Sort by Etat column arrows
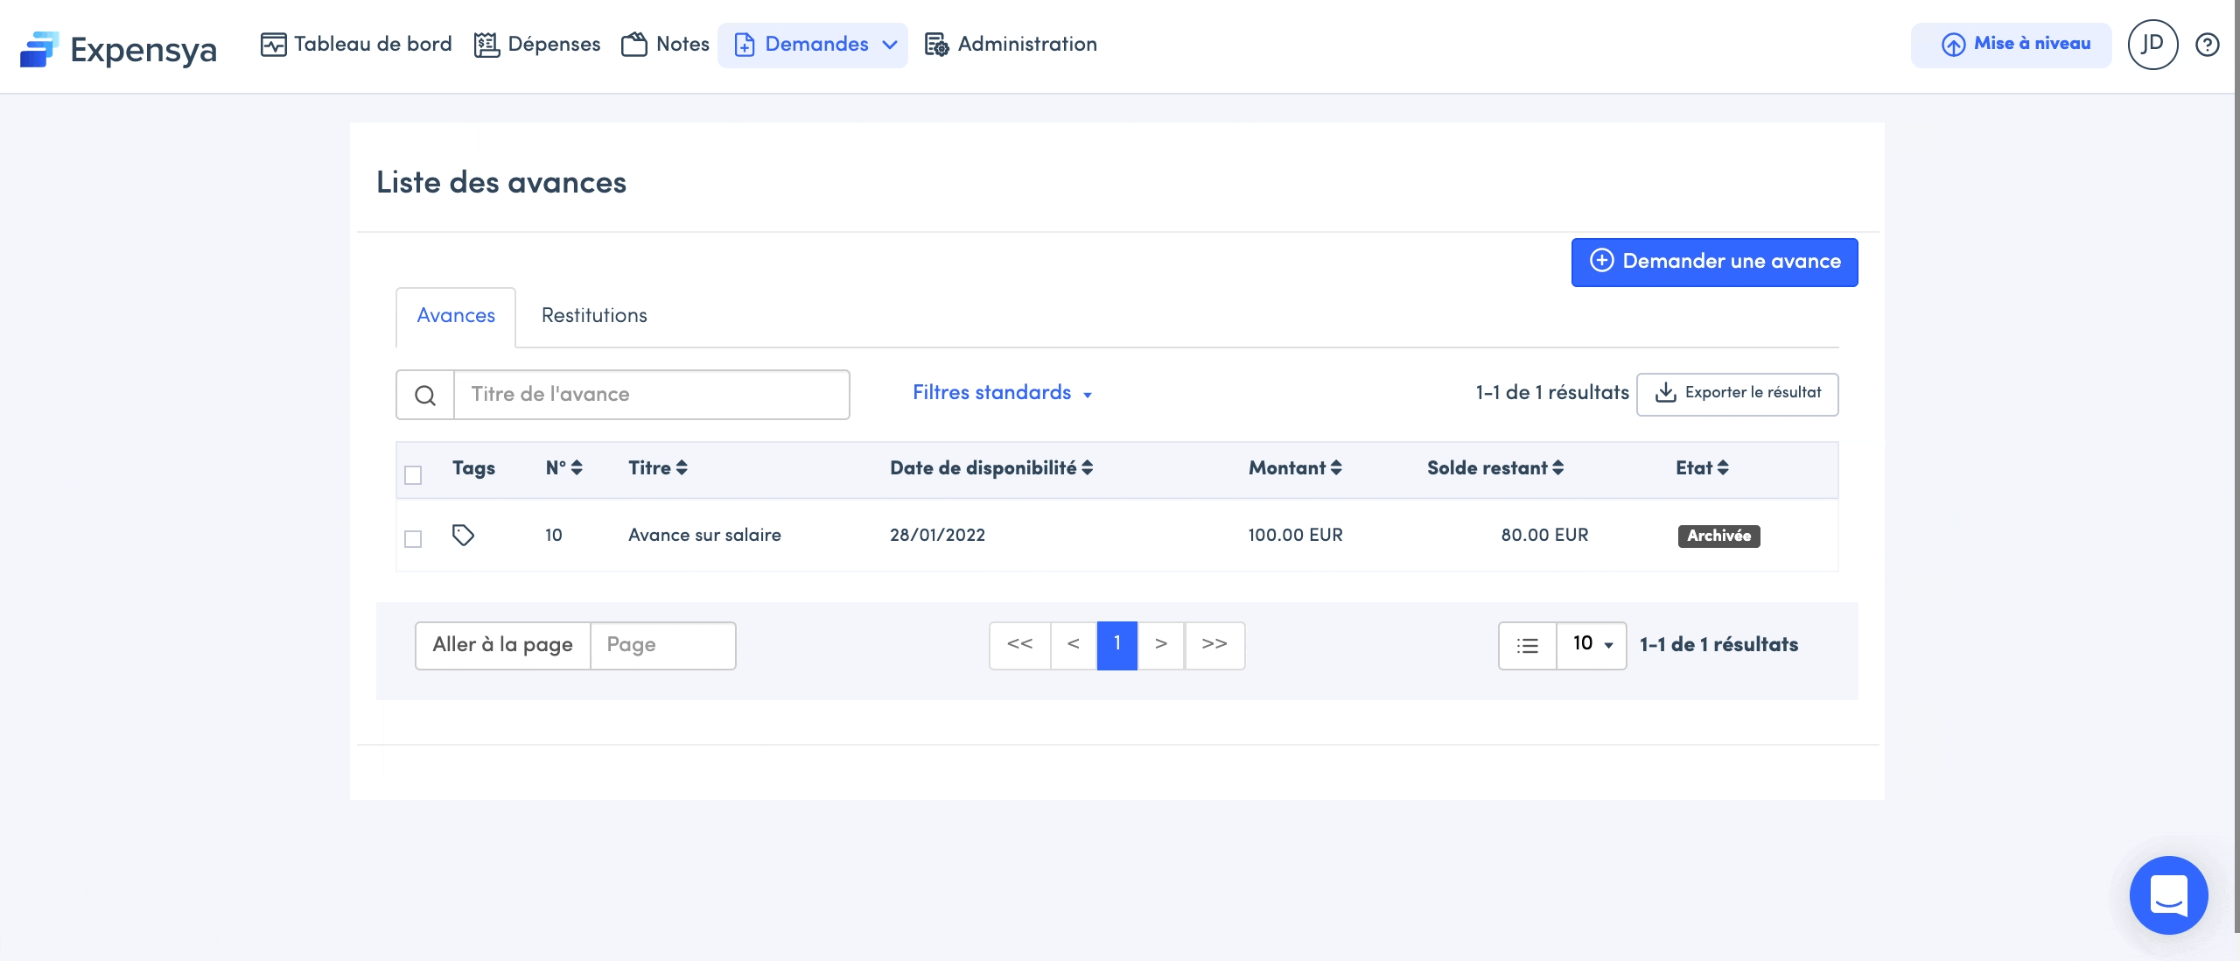2240x961 pixels. coord(1722,468)
